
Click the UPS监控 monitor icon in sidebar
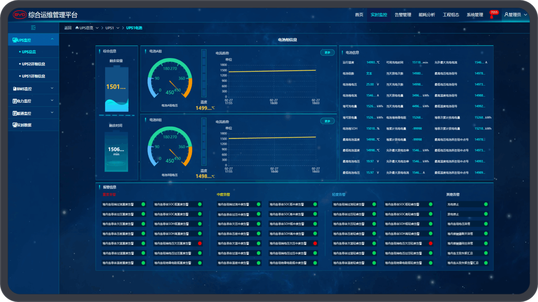tap(15, 40)
